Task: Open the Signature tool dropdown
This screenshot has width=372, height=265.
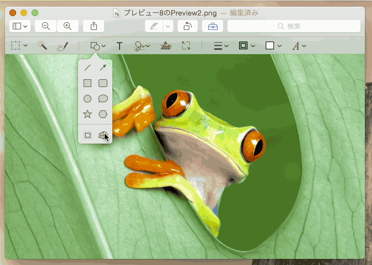Action: pyautogui.click(x=142, y=46)
